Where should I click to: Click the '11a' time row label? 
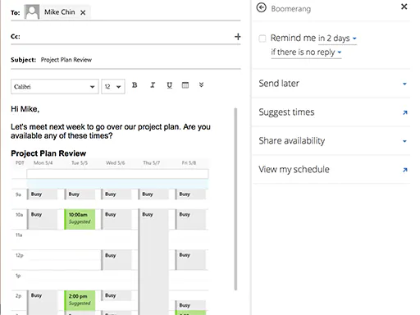tap(19, 235)
